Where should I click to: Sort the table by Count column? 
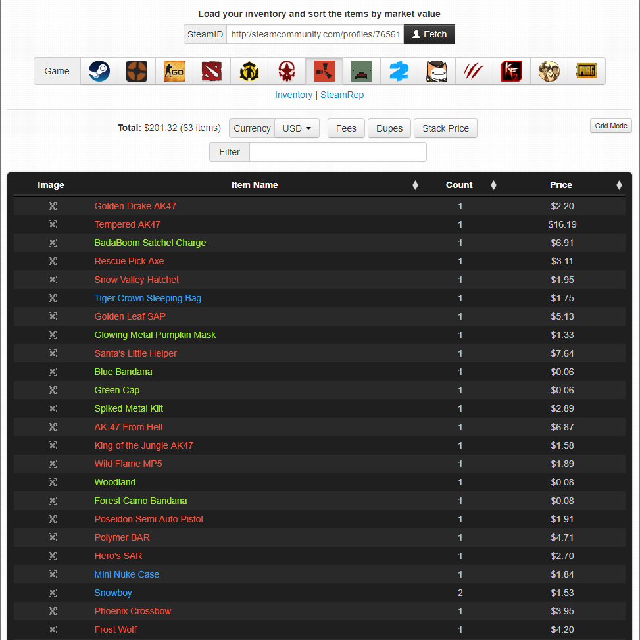pos(459,185)
